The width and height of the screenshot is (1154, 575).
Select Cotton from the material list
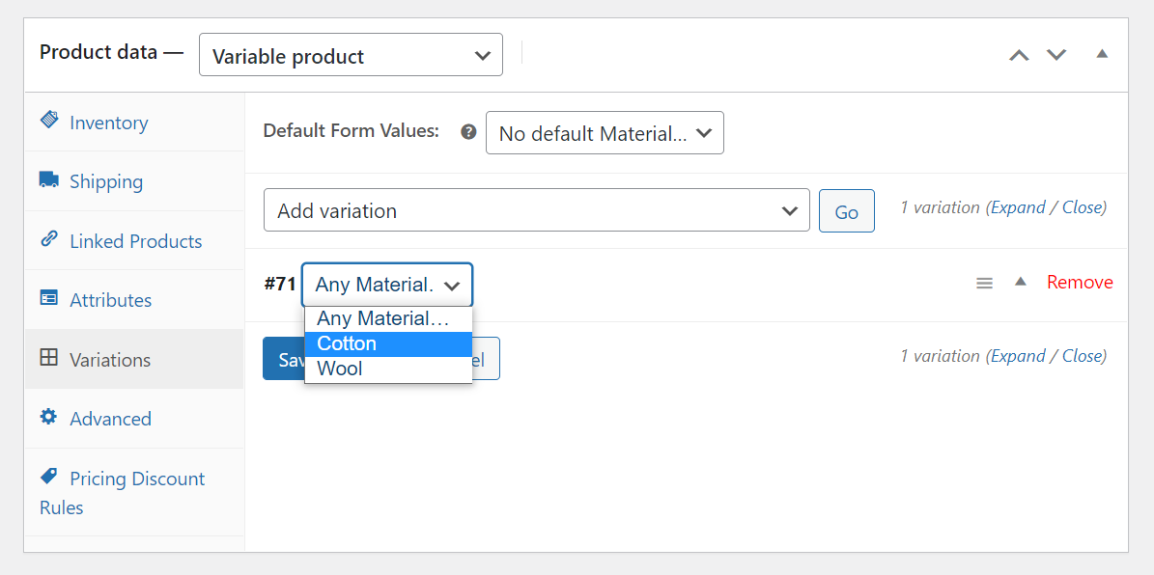[388, 343]
